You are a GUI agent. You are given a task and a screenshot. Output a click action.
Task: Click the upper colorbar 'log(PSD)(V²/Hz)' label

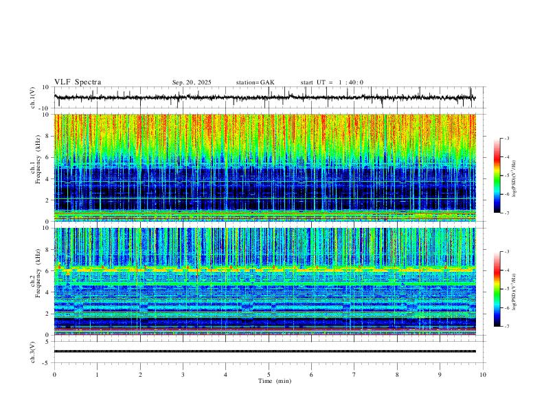(x=514, y=179)
